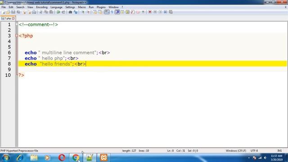Open the Run menu
Screen dimensions: 288x162
tap(91, 7)
